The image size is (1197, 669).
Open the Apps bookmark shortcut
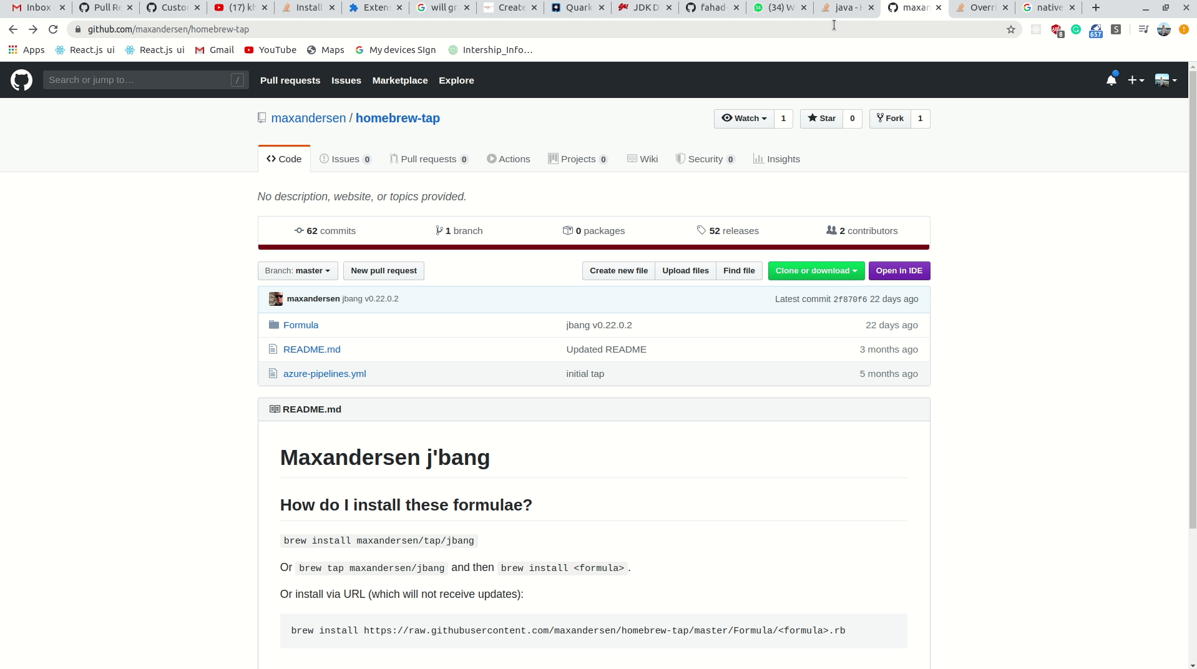click(x=26, y=50)
